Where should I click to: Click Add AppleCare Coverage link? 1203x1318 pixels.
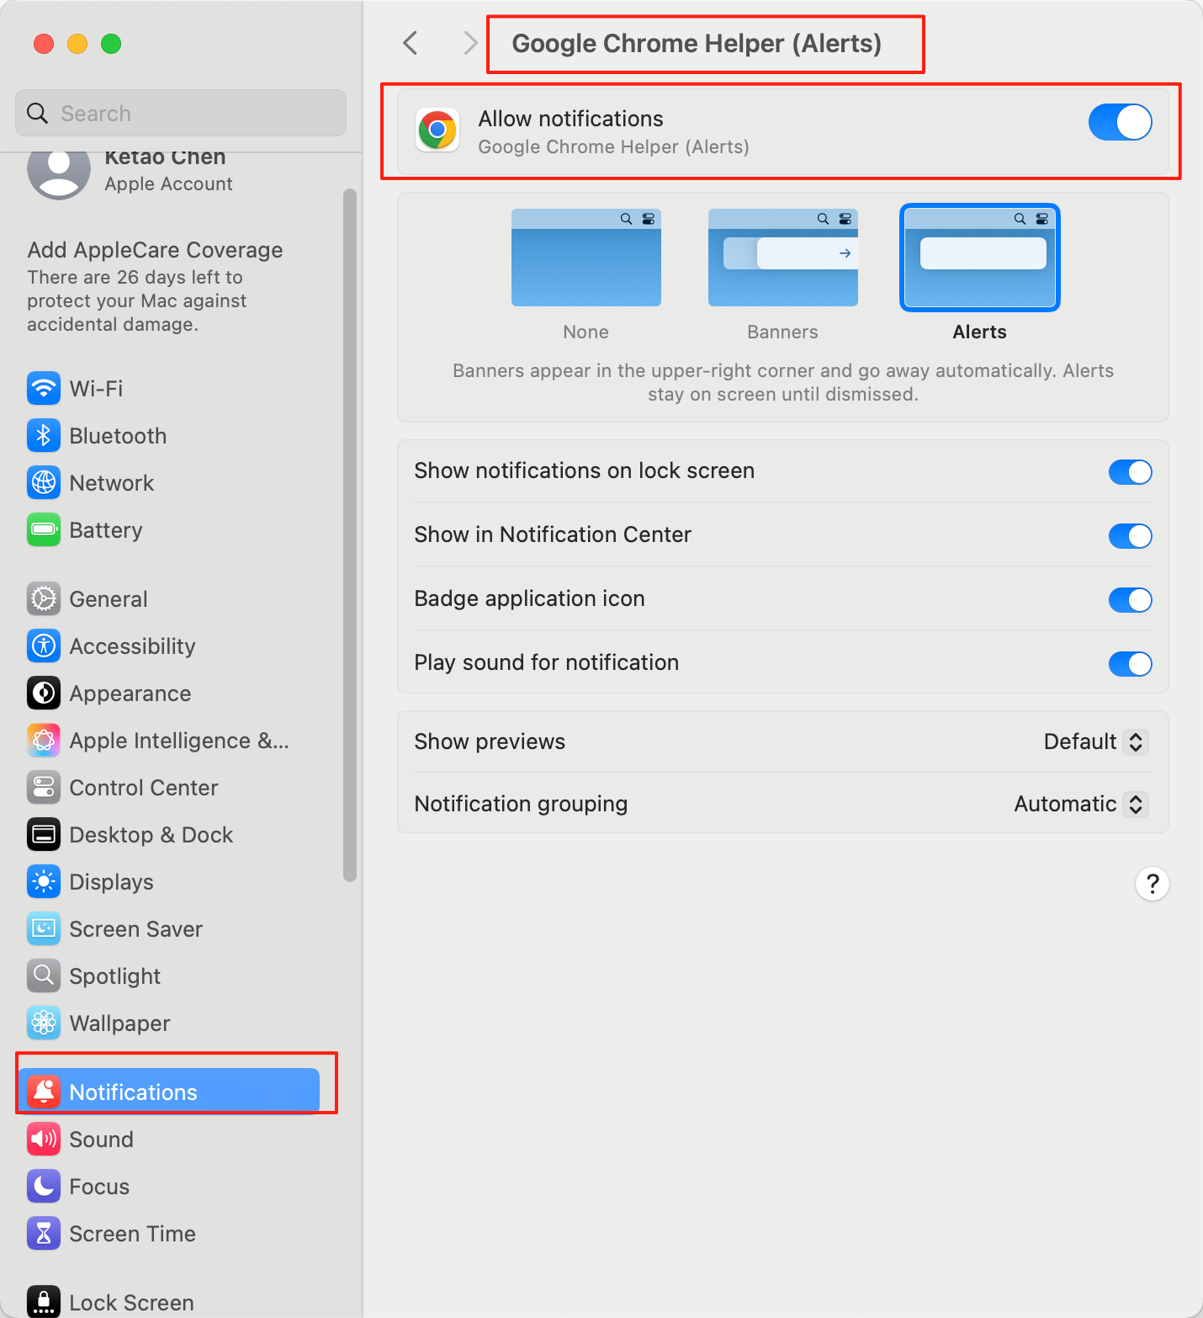[155, 250]
